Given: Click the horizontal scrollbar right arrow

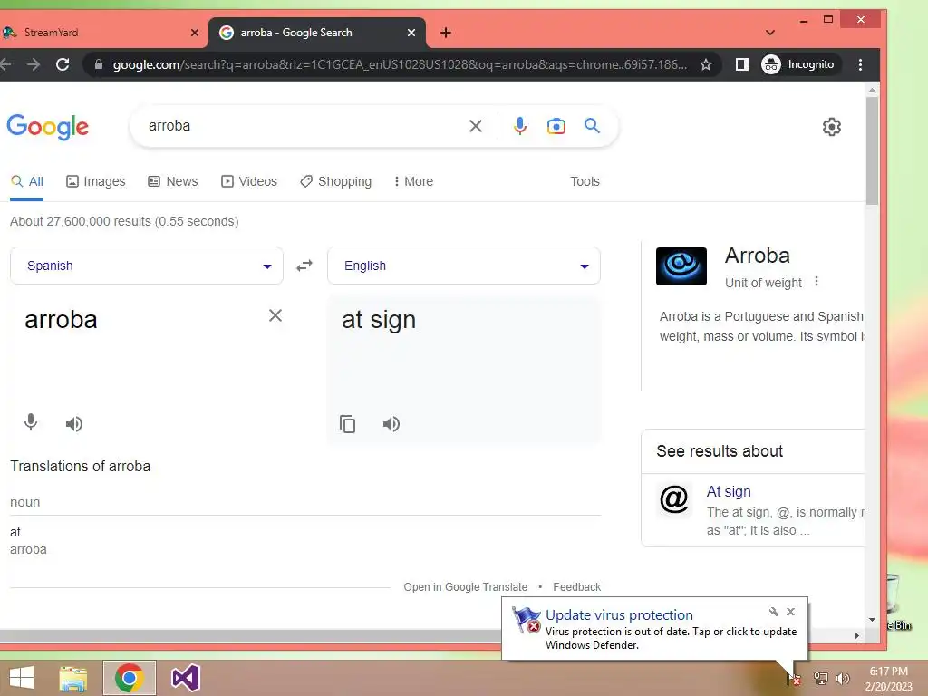Looking at the screenshot, I should [856, 635].
